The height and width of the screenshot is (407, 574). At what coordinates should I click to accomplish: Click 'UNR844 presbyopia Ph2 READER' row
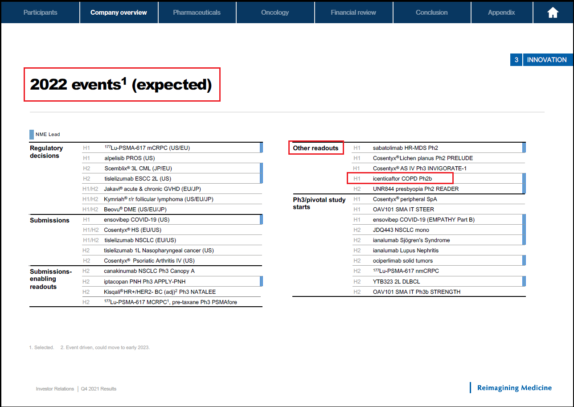tap(439, 189)
